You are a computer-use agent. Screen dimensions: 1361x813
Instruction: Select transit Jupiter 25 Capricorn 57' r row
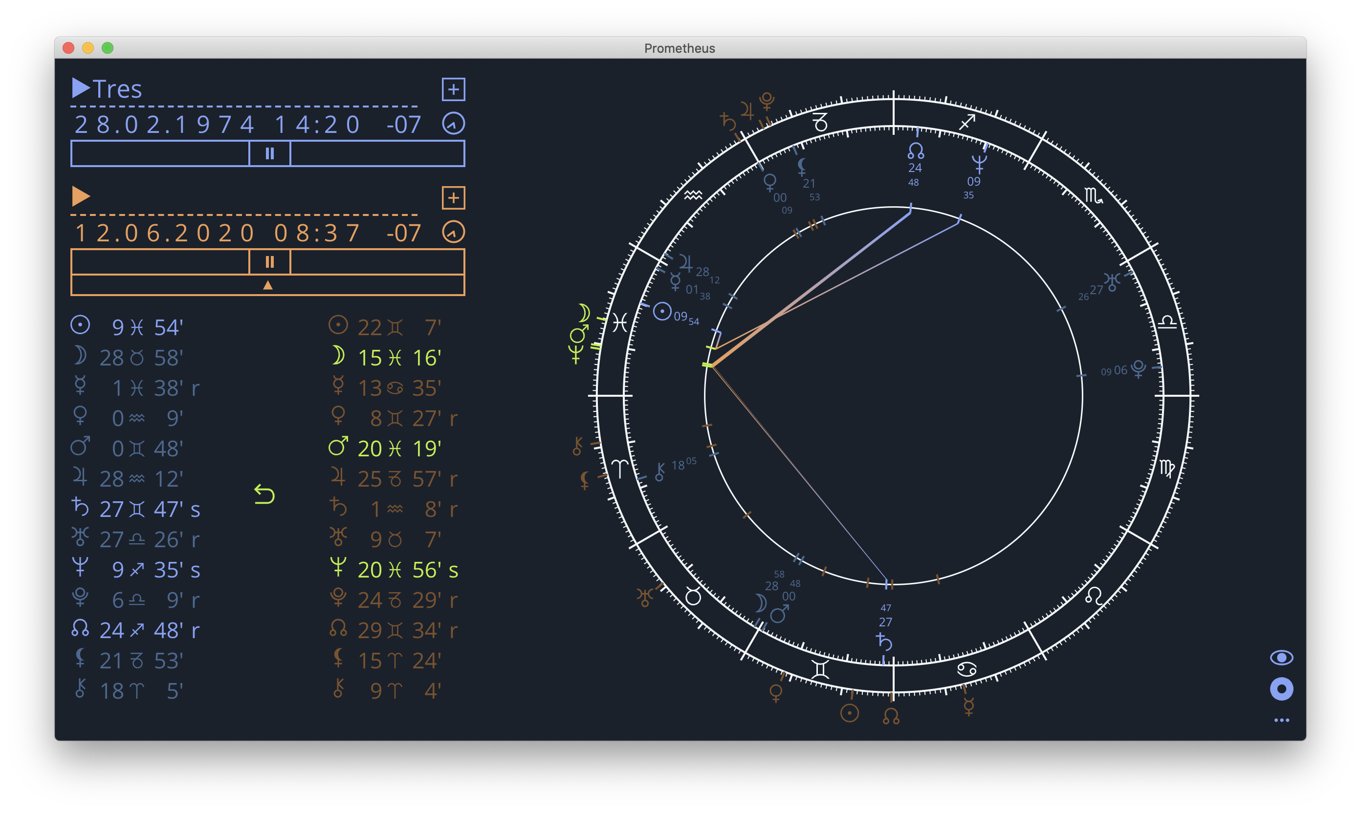393,479
